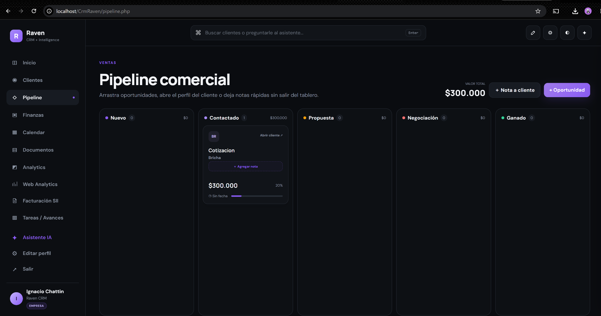Click the Negociación column header
The image size is (601, 316).
click(444, 118)
